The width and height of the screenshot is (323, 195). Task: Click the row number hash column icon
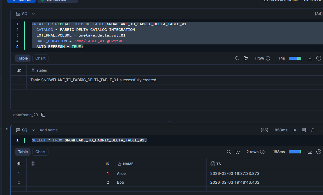33,164
